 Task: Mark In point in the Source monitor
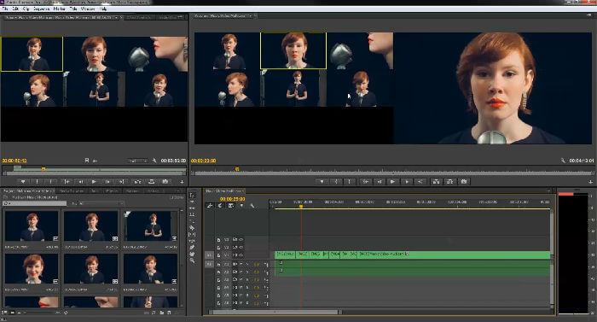pos(37,182)
